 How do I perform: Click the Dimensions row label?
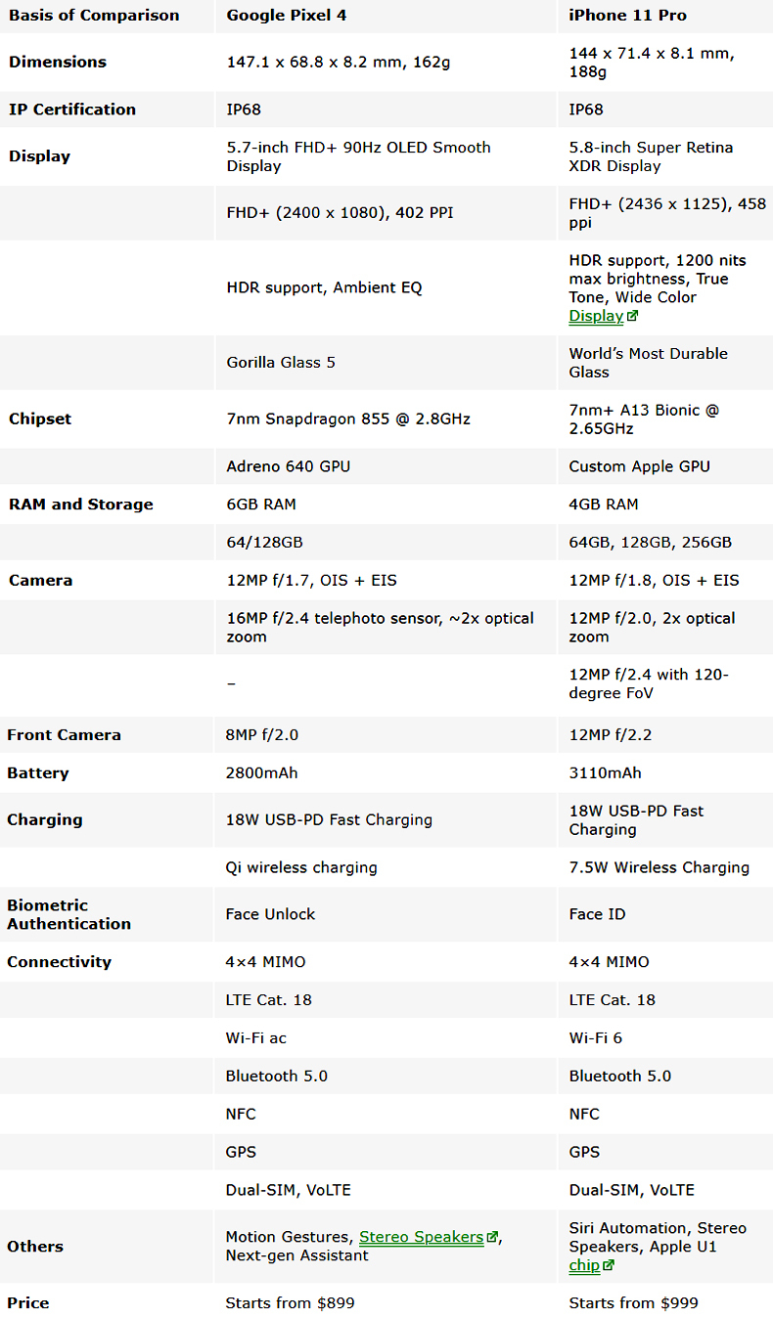coord(58,62)
